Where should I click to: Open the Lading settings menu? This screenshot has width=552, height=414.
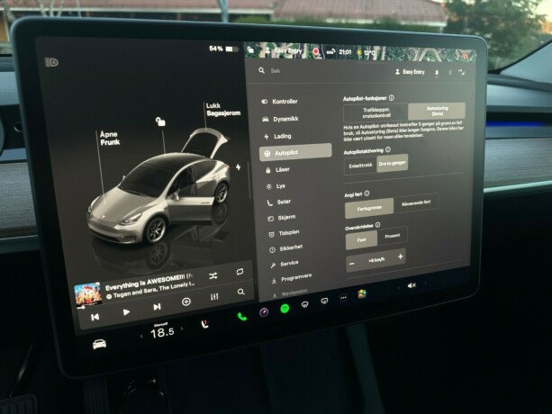pyautogui.click(x=277, y=136)
